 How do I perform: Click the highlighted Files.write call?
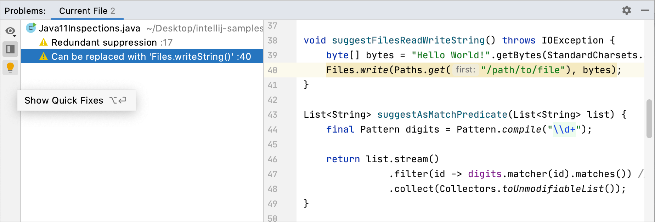(357, 70)
